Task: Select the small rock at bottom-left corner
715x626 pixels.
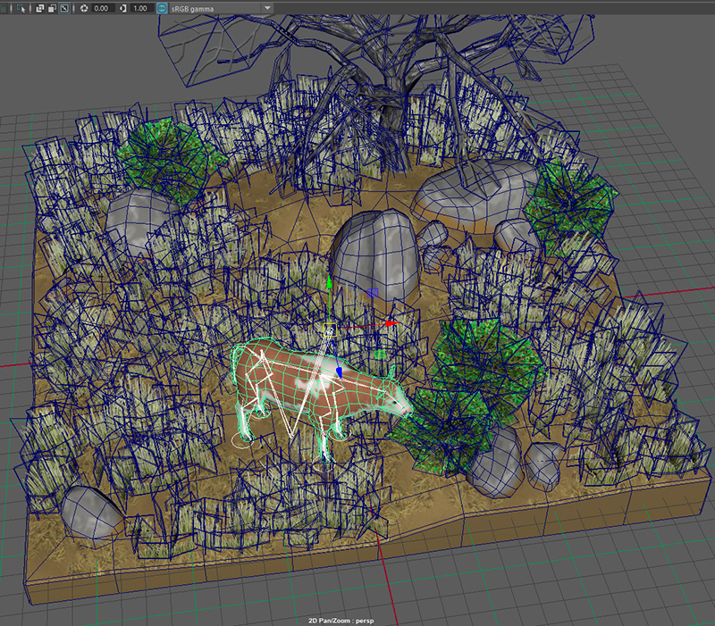Action: pos(91,513)
